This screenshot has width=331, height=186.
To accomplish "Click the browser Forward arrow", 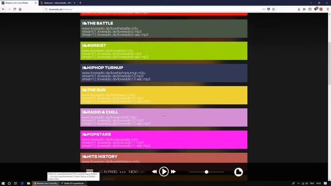I will tap(9, 9).
